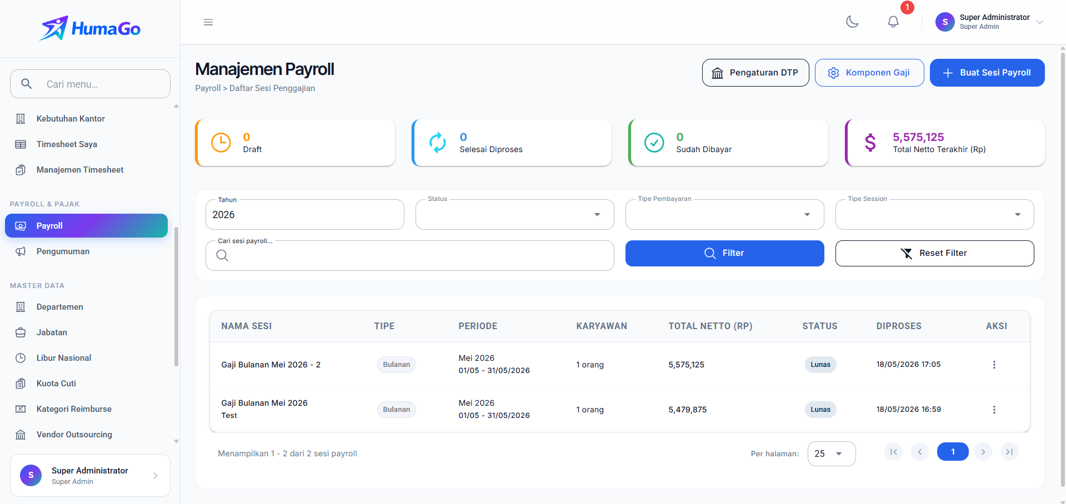Click Gaji Bulanan Mei 2026 - 2 session name
This screenshot has width=1066, height=504.
tap(271, 365)
